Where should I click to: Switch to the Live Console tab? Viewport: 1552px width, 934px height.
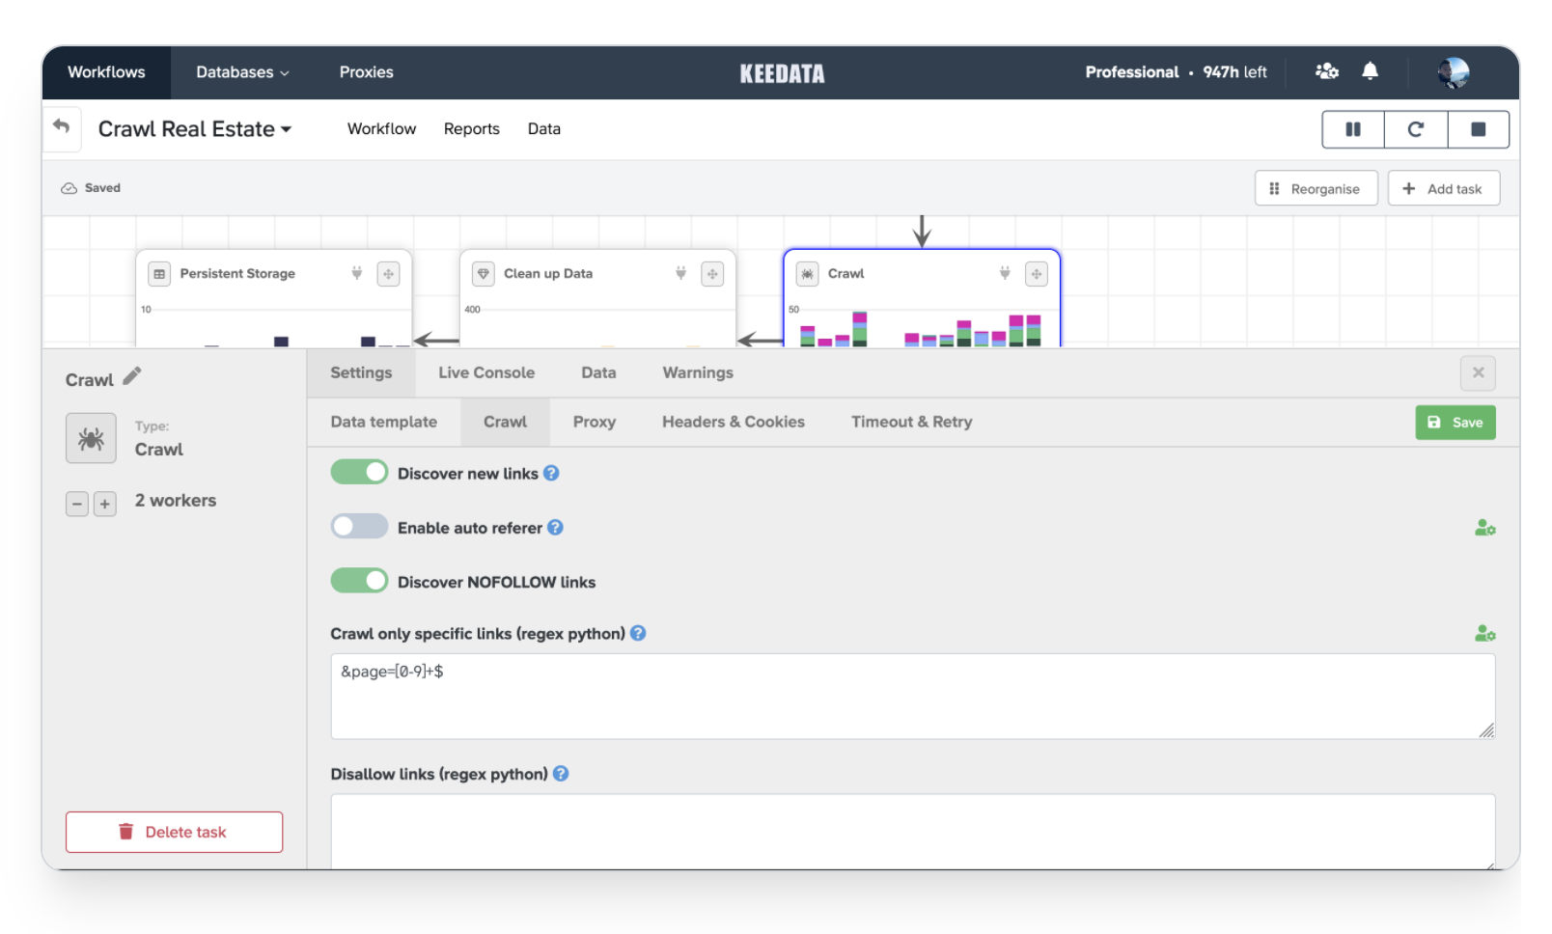tap(485, 372)
